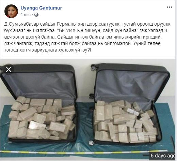Click the white-wrapped bundle in right suitcase

tap(133, 112)
